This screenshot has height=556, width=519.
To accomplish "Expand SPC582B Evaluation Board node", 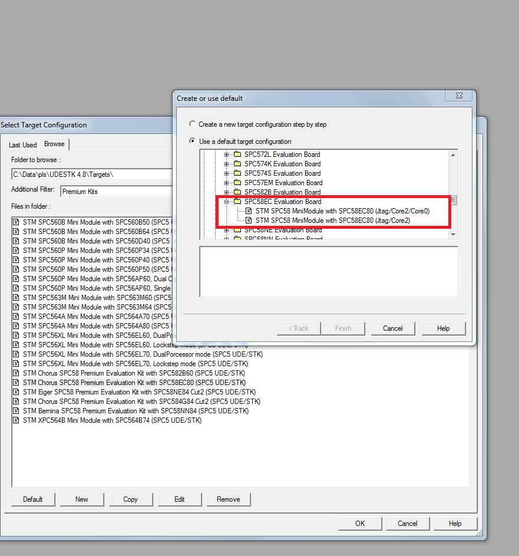I will coord(226,192).
